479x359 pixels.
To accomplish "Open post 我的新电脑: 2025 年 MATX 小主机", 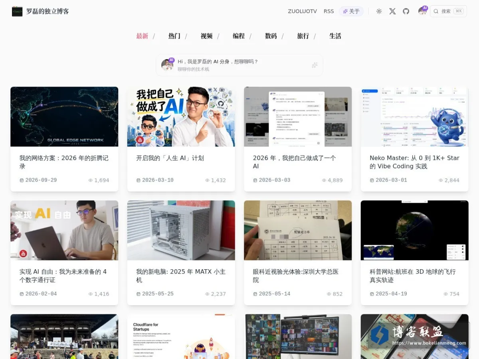I will (x=181, y=276).
